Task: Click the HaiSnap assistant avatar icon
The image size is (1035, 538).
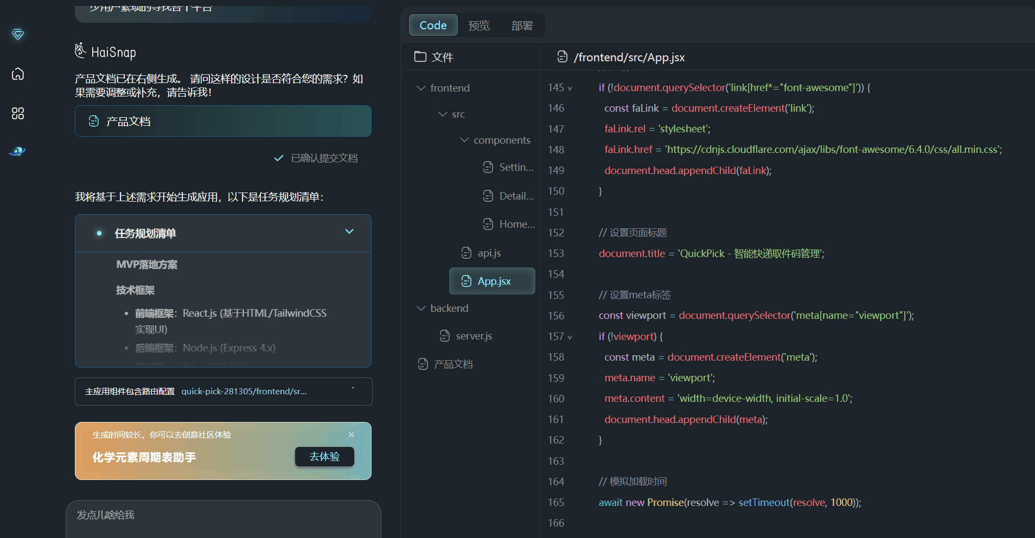Action: pos(80,50)
